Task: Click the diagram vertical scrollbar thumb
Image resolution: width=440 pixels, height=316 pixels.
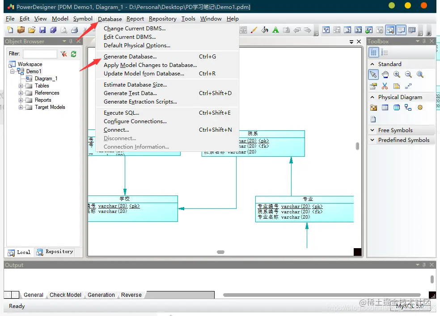Action: click(x=357, y=146)
